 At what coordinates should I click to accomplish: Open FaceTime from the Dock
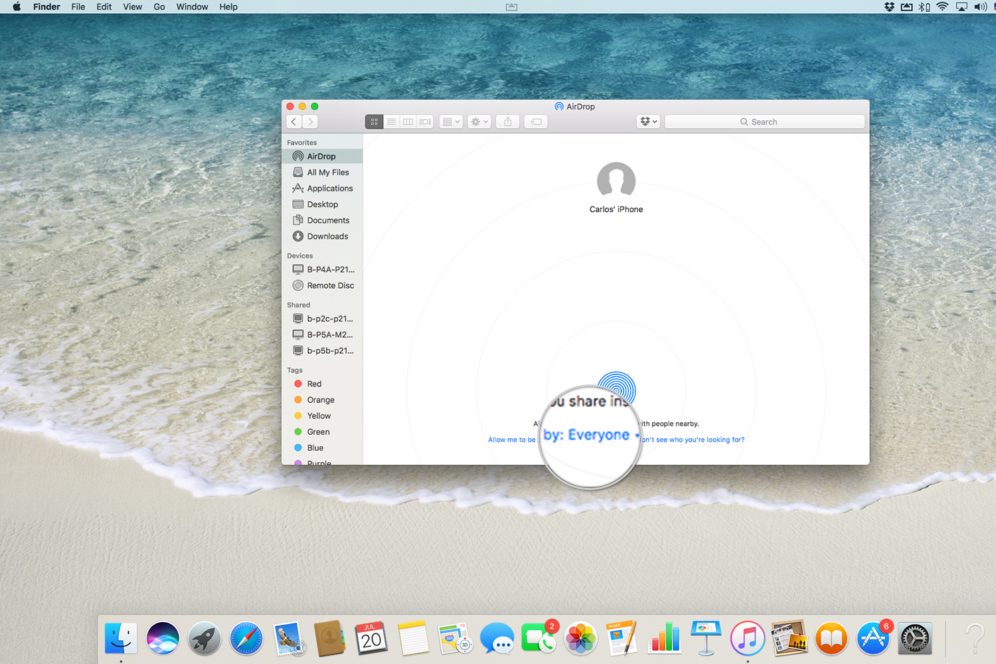click(x=539, y=639)
